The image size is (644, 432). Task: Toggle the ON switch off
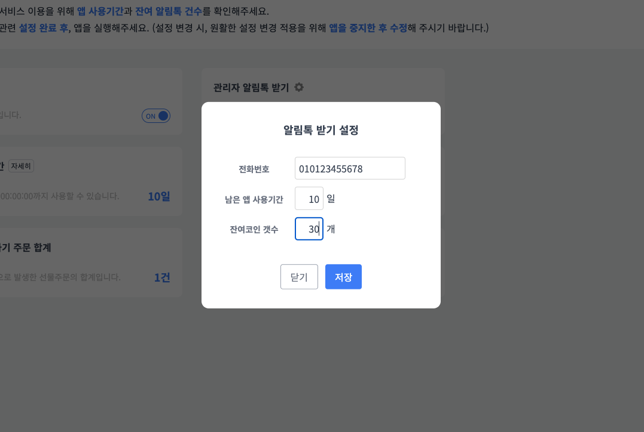click(156, 116)
